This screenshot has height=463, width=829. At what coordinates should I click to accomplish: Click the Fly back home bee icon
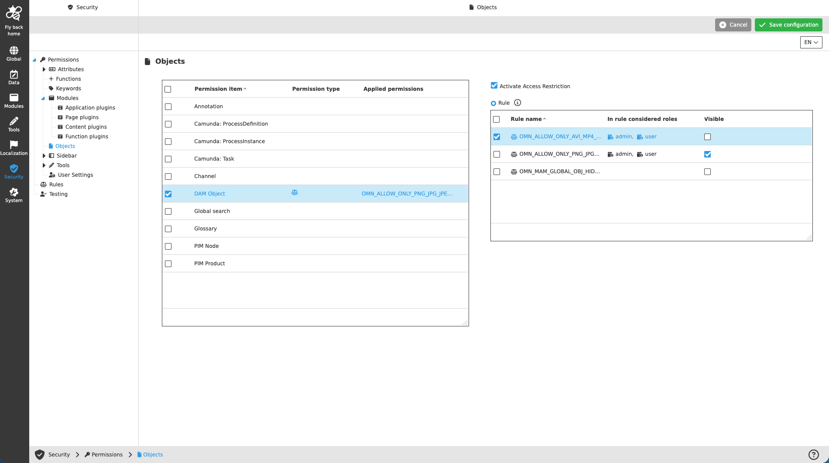(x=14, y=13)
